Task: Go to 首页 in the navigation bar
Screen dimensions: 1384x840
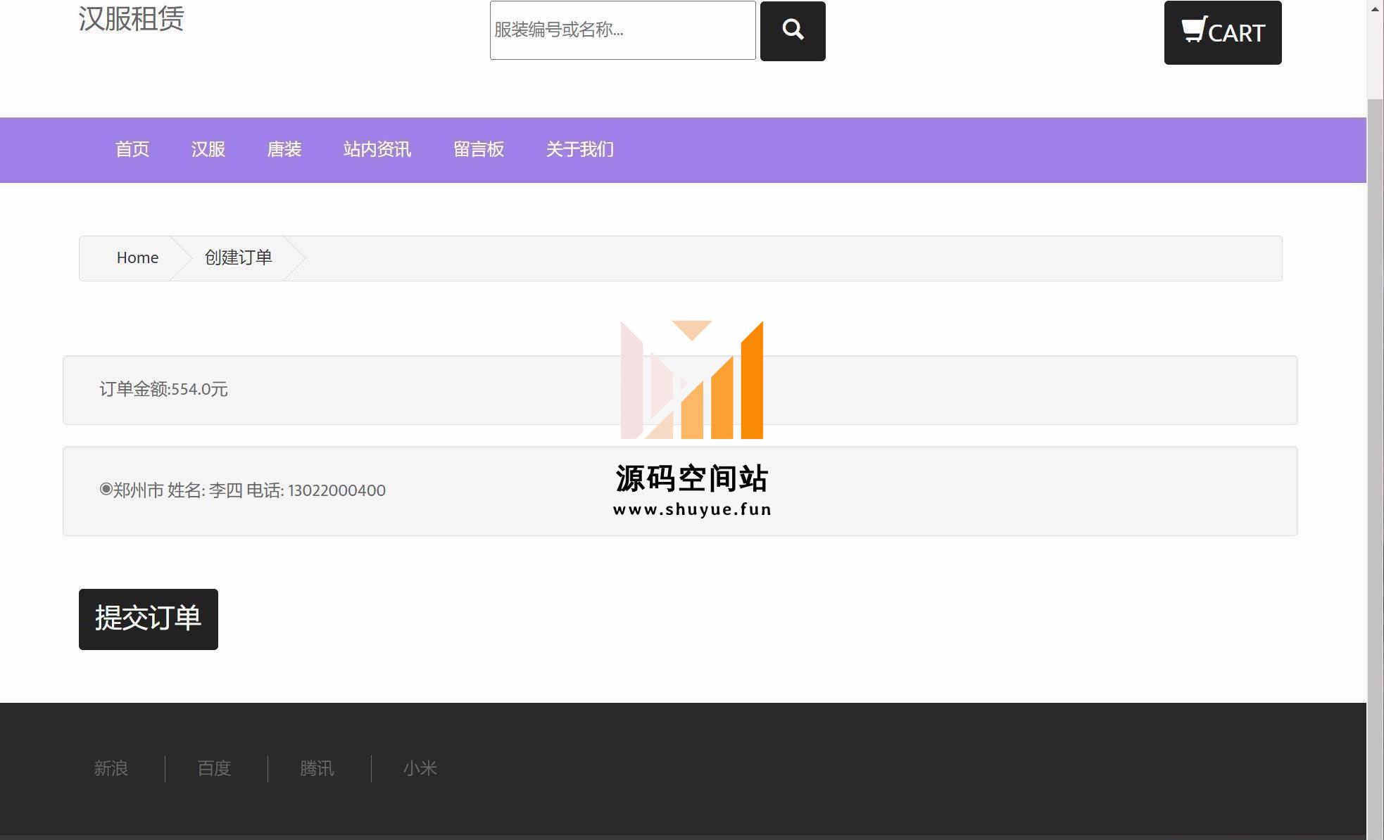Action: click(x=132, y=150)
